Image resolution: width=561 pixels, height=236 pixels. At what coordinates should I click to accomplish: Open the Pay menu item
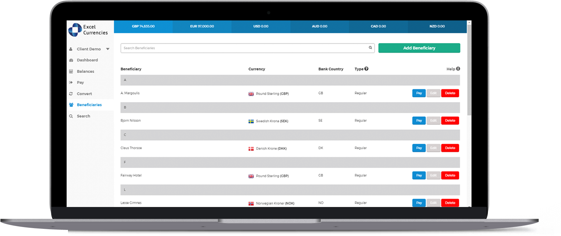click(x=80, y=82)
